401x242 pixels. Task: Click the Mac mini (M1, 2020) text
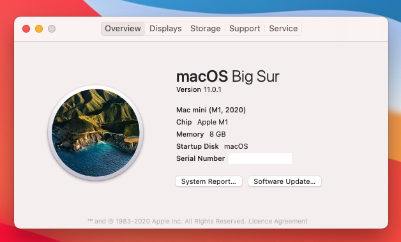pos(211,110)
